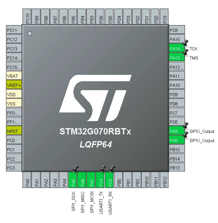Select pin PB3 on top row
218x223 pixels.
click(91, 17)
